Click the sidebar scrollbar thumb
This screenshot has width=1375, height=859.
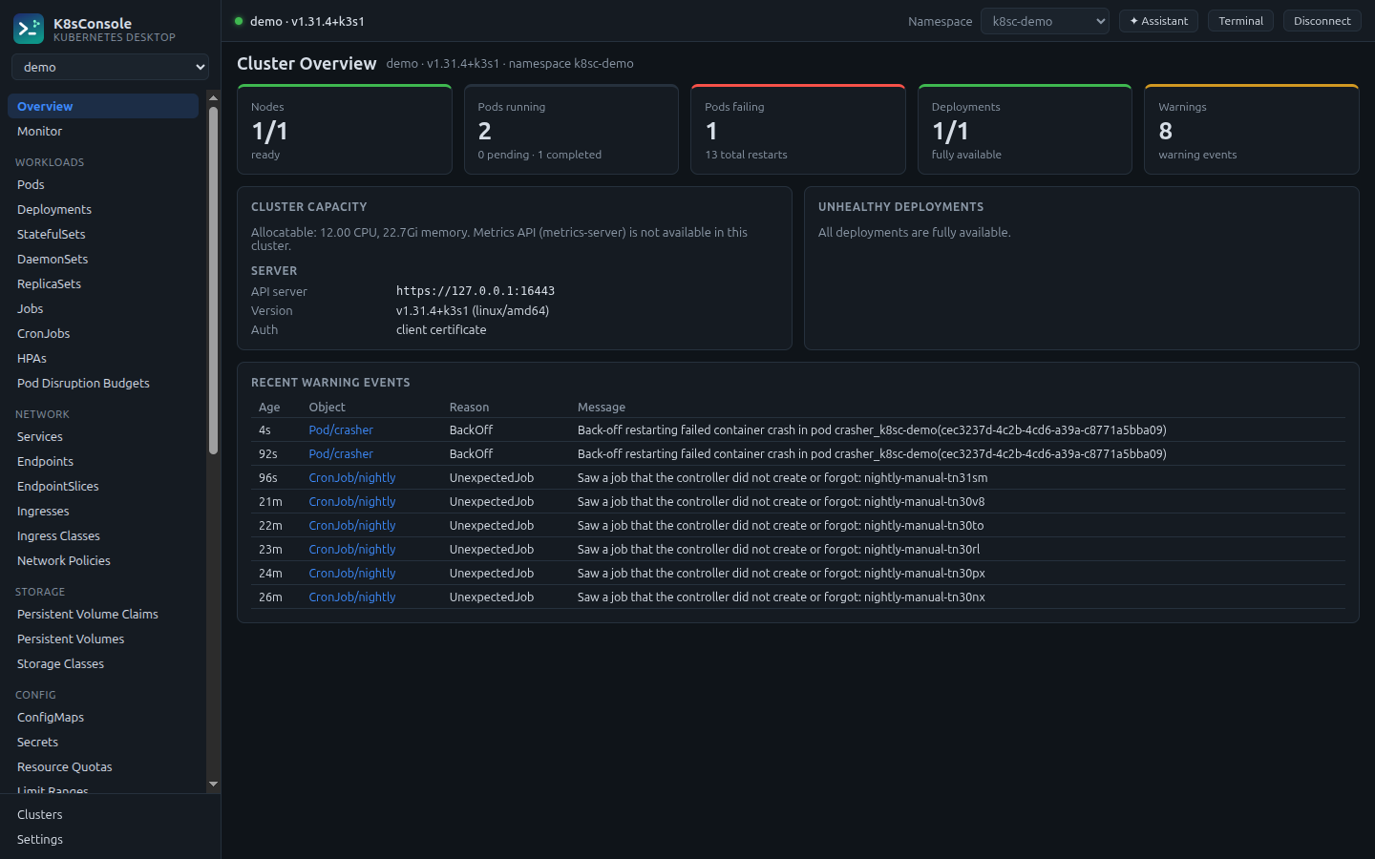[213, 281]
